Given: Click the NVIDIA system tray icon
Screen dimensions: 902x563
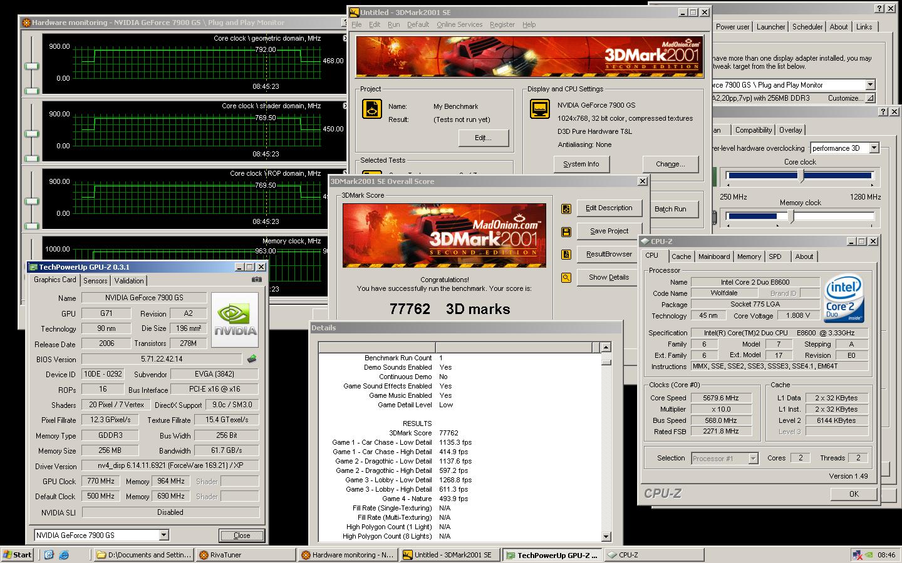Looking at the screenshot, I should [869, 554].
